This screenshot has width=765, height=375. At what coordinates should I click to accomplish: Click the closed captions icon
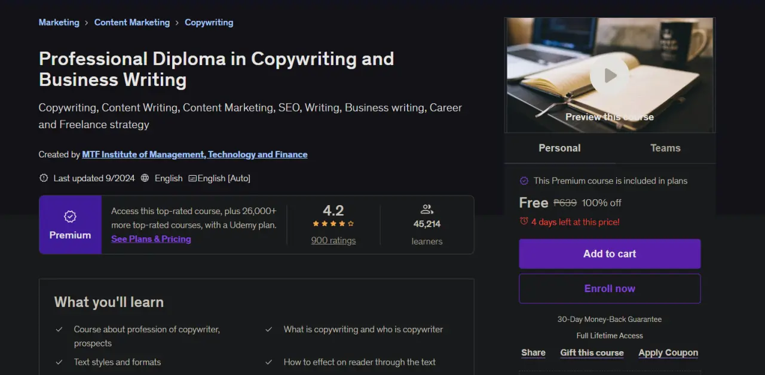pyautogui.click(x=192, y=178)
